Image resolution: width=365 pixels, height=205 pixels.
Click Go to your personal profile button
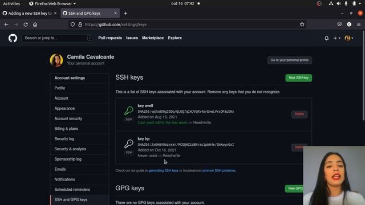289,60
